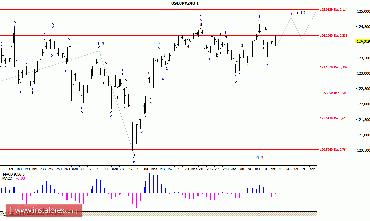Click the 21В date on time axis
Viewport: 370px width, 221px height.
202,169
